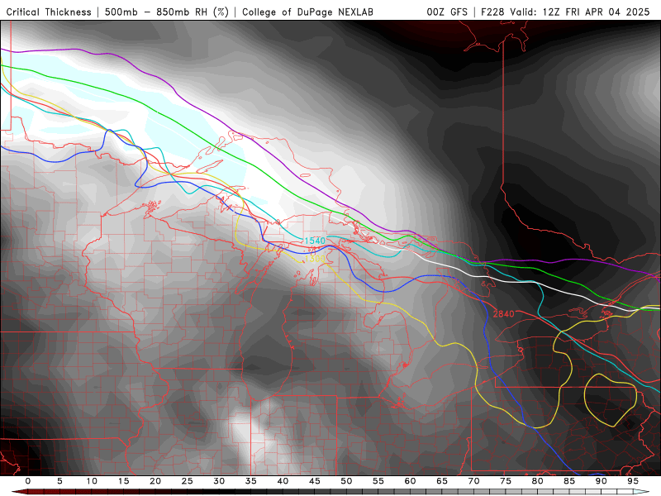Screen dimensions: 661x496
Task: Click the yellow '1300' contour label
Action: [x=315, y=259]
